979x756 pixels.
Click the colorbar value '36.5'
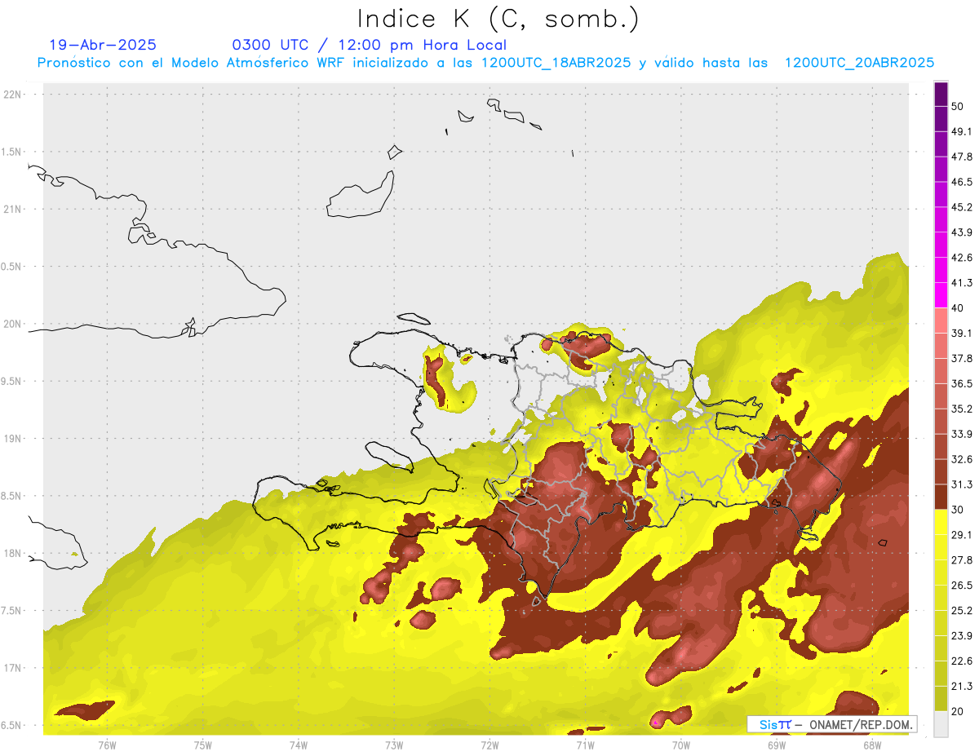pyautogui.click(x=962, y=383)
